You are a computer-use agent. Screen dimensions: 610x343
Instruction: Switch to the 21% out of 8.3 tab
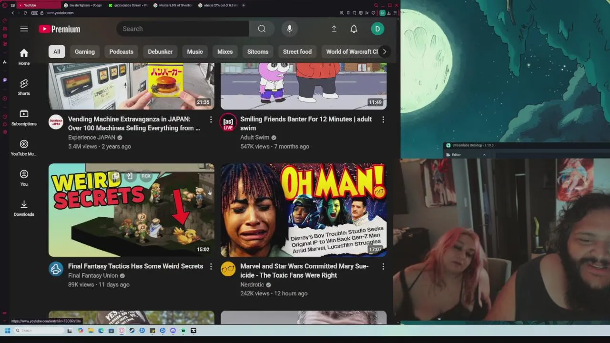point(218,5)
